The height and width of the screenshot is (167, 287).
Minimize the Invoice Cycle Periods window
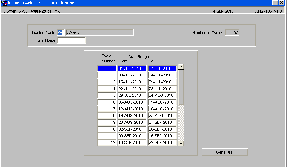pos(275,3)
